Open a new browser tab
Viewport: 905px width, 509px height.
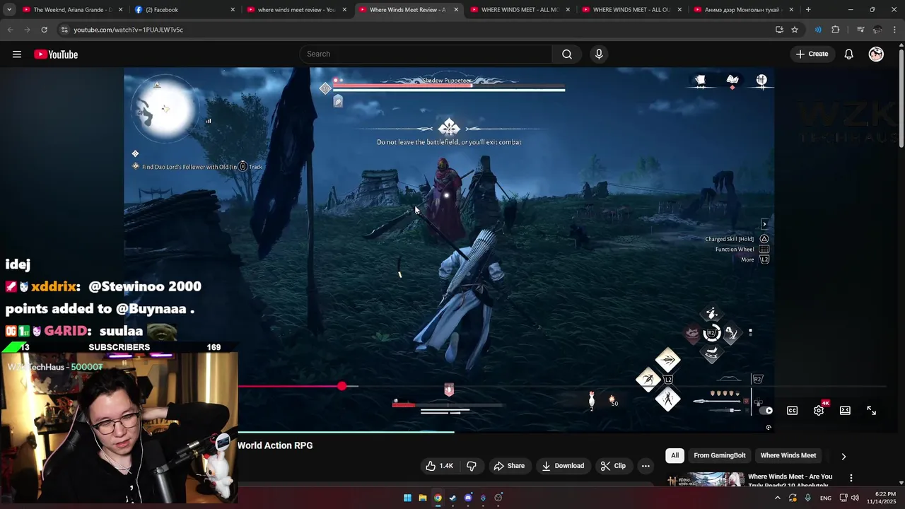[808, 10]
